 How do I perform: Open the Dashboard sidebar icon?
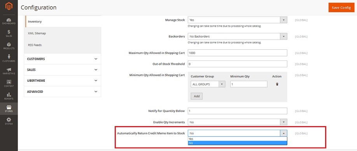[x=9, y=21]
